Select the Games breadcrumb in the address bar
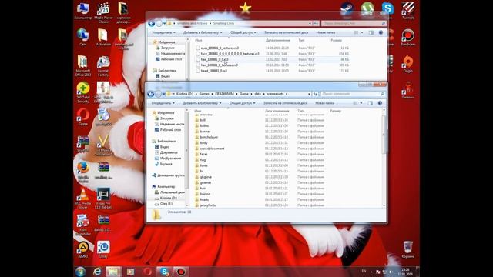 (204, 94)
